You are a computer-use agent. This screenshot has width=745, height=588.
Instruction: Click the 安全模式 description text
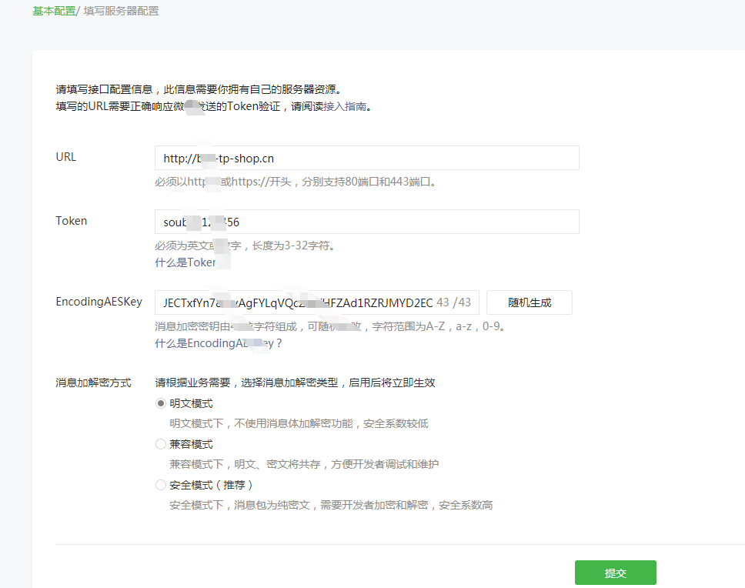tap(331, 505)
